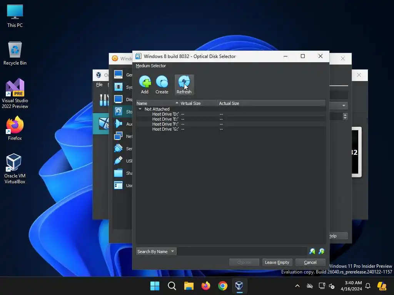Viewport: 394px width, 295px height.
Task: Open User Interface settings category icon
Action: click(x=119, y=185)
